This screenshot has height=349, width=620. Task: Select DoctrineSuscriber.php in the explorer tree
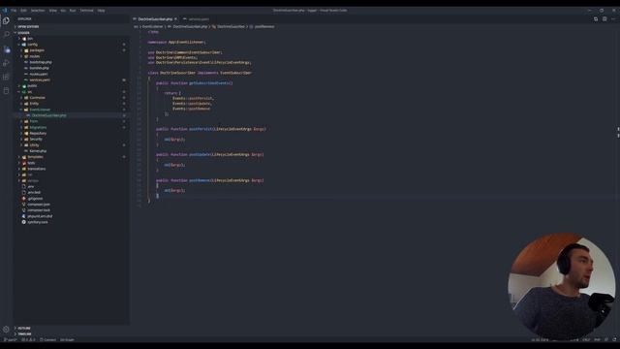click(x=48, y=115)
